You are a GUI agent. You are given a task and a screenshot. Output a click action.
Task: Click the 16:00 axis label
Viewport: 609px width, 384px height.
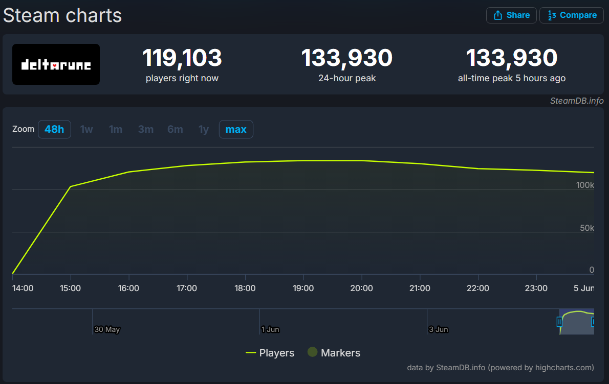128,289
